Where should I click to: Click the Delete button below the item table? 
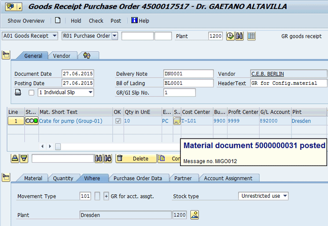pos(136,159)
